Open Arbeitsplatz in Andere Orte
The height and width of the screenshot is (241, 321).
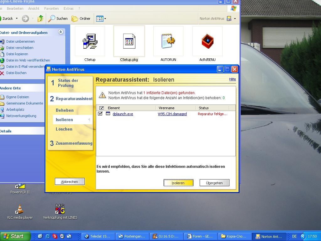[15, 110]
